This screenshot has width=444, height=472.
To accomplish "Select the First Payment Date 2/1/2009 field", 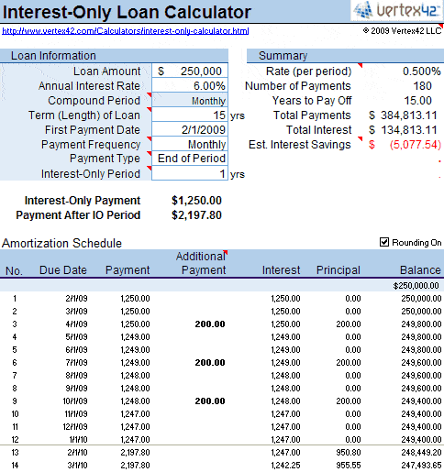I will point(190,130).
